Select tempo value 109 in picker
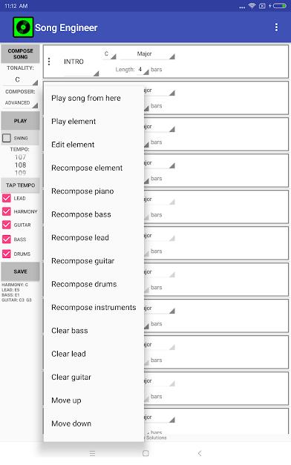 click(x=20, y=173)
